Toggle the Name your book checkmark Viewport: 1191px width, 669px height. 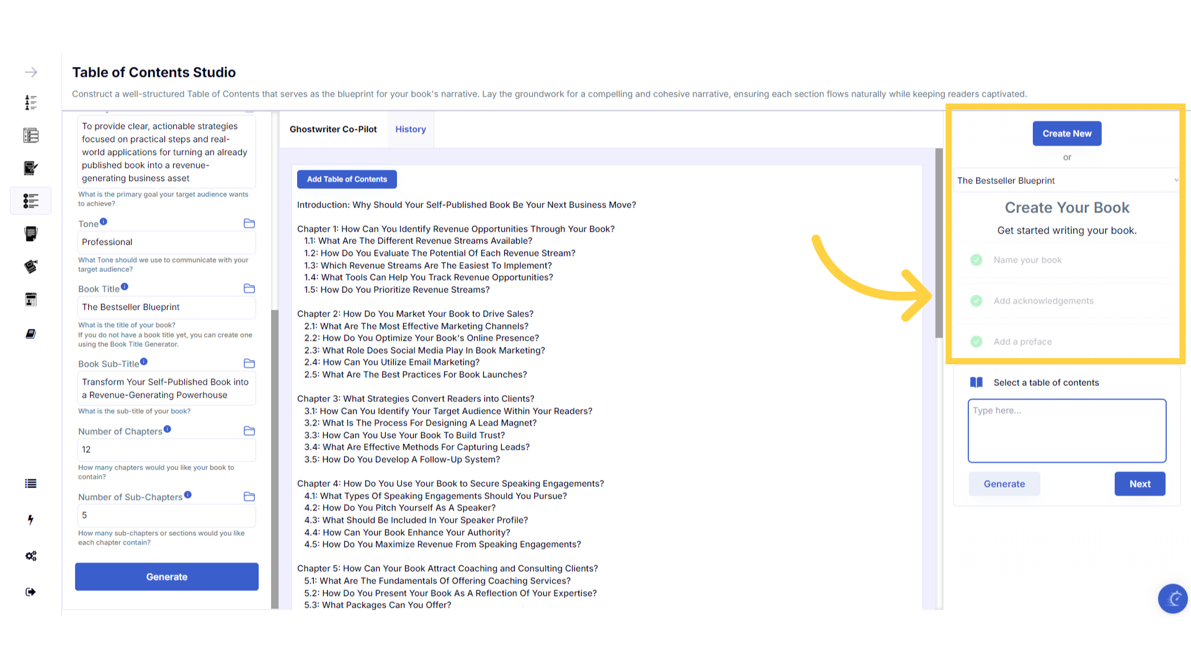click(976, 260)
